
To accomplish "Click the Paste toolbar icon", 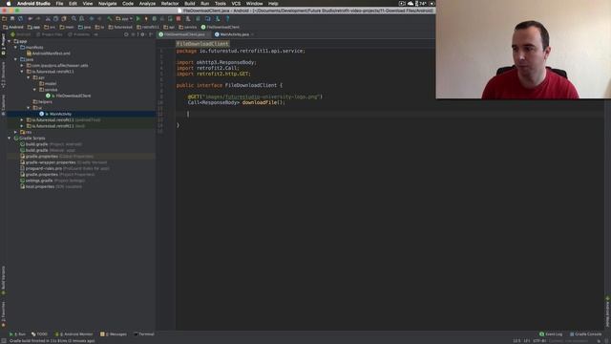I will [x=64, y=19].
